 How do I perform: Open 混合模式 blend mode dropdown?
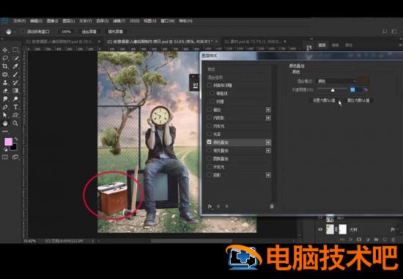(336, 82)
